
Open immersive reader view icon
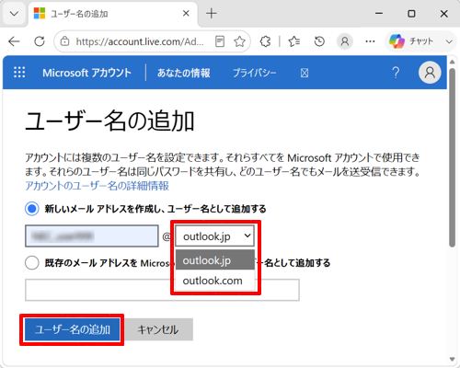(x=220, y=41)
